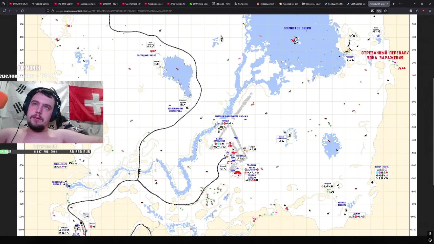Open the W extension icon in the toolbar

(x=411, y=11)
